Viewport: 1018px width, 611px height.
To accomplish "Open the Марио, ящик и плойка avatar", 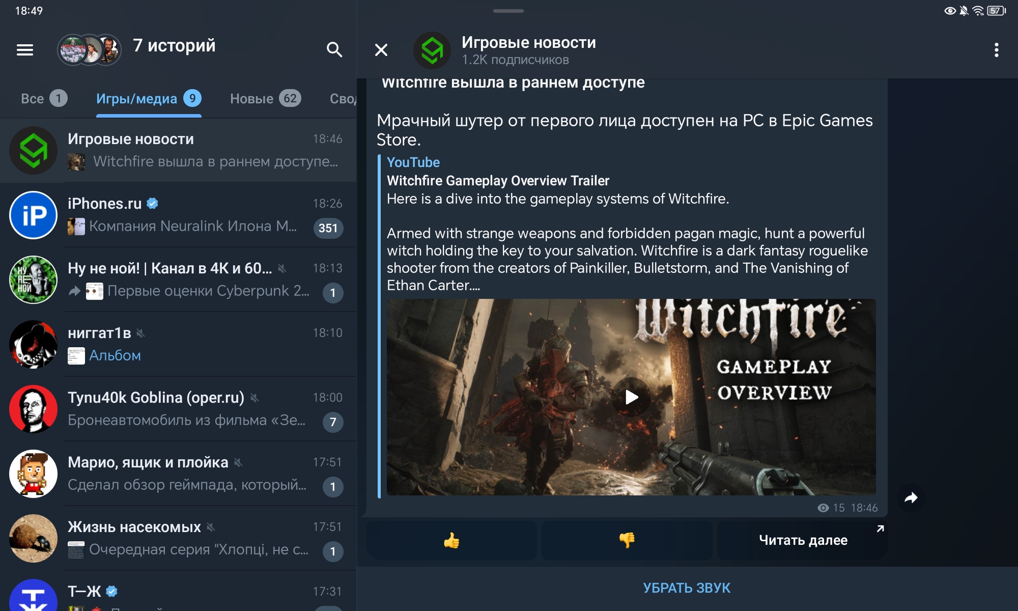I will (x=34, y=474).
